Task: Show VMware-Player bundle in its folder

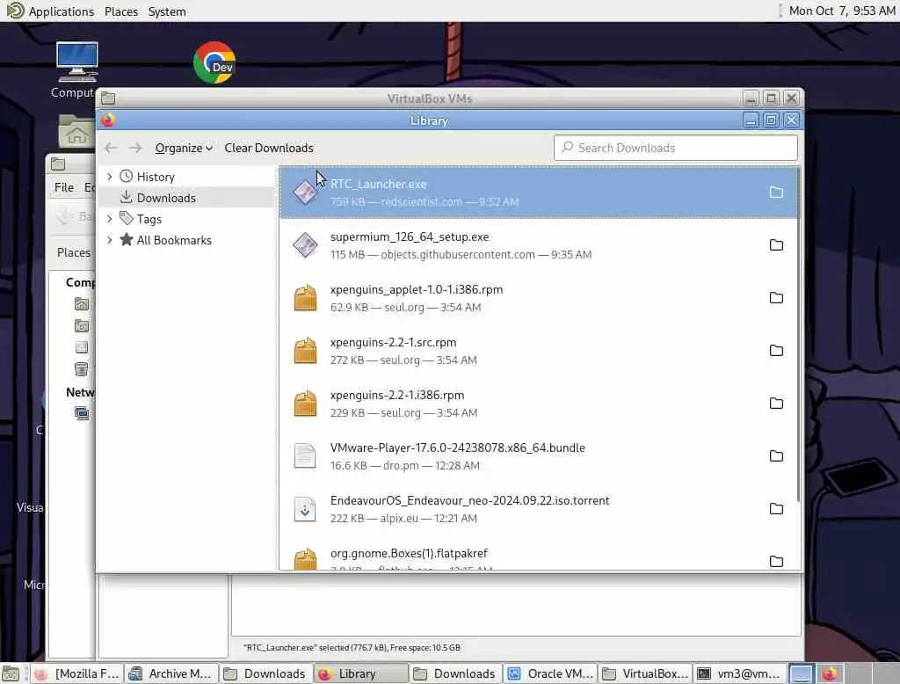Action: [x=776, y=456]
